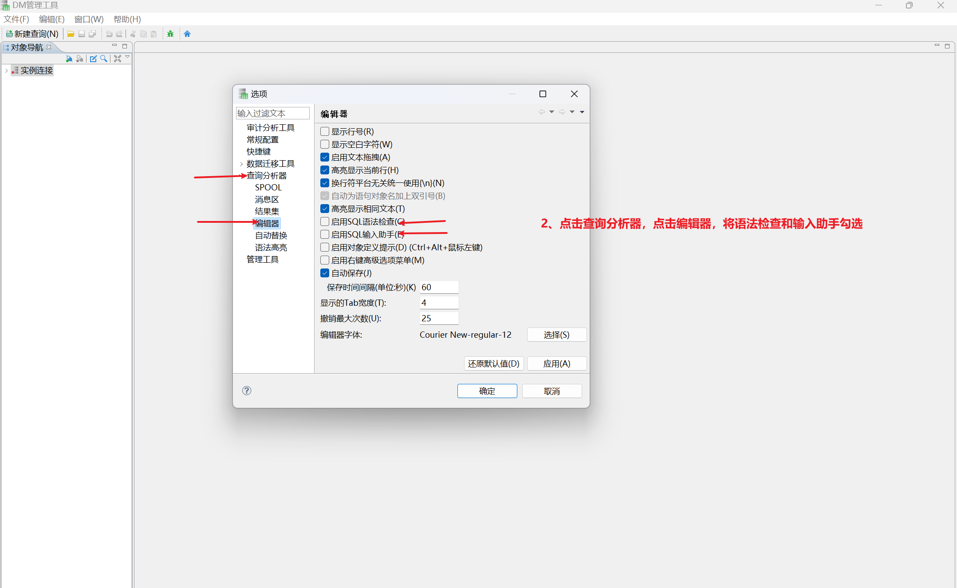Maximize the editor area panel

point(947,46)
